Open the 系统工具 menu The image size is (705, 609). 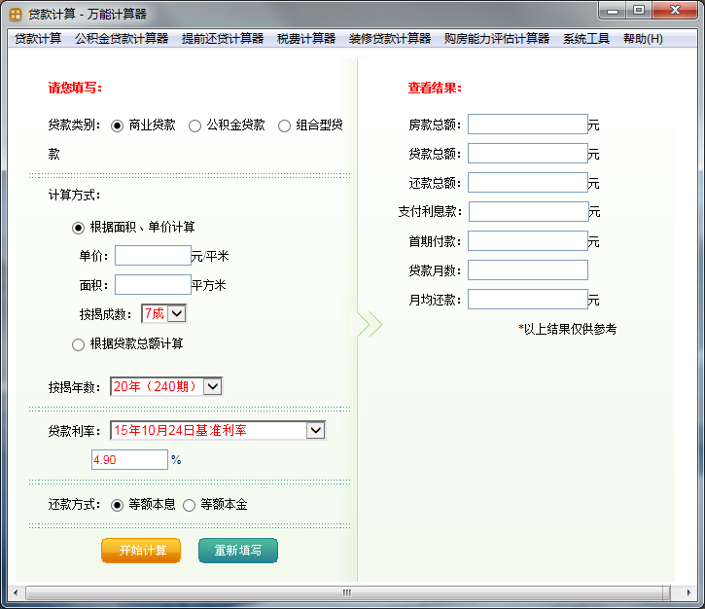[586, 39]
